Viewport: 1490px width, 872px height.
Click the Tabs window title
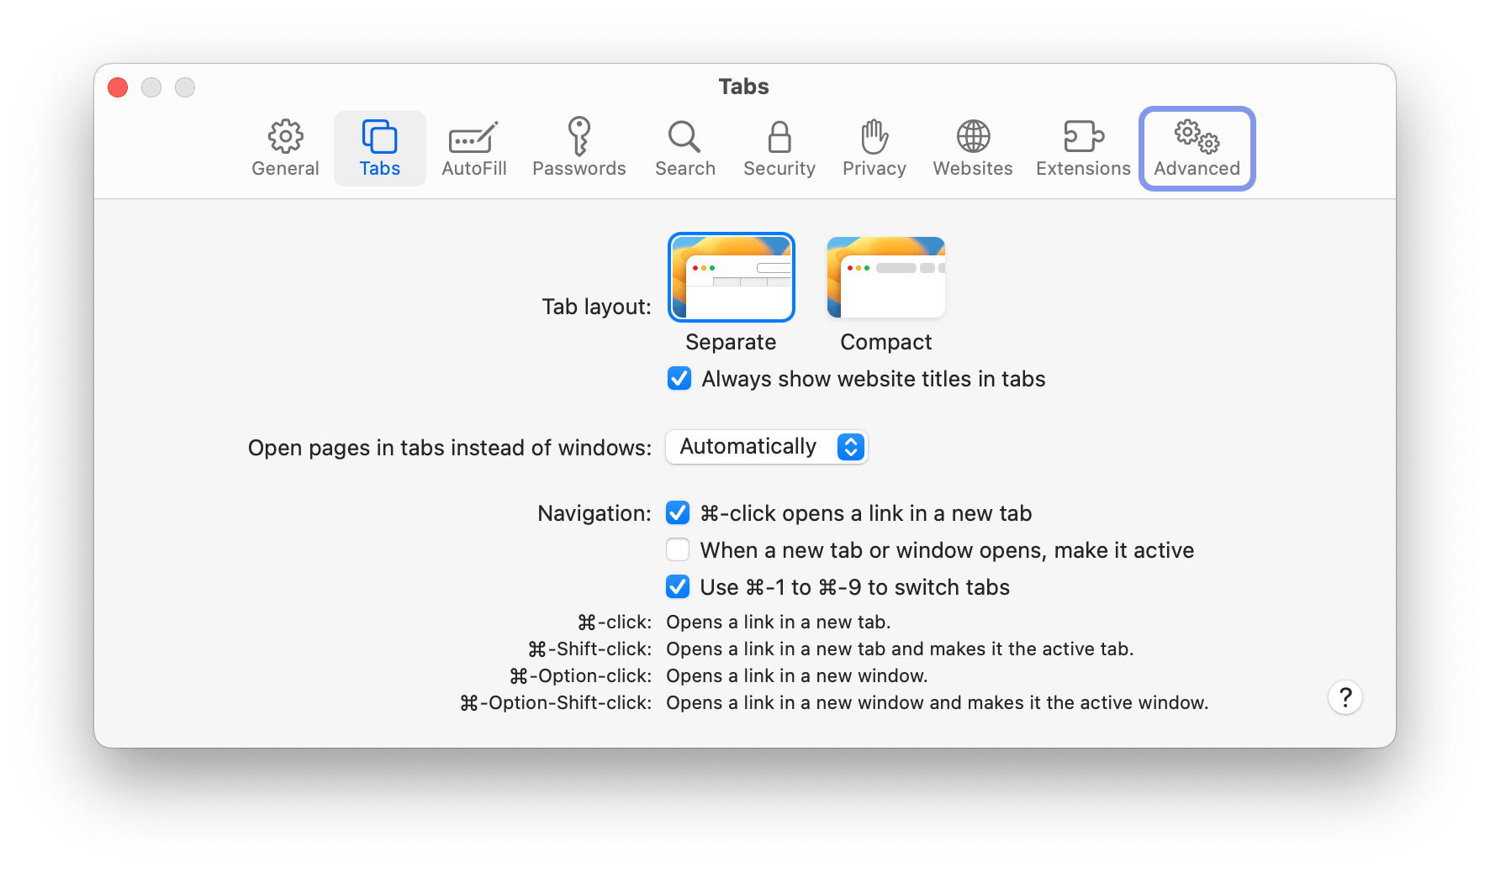tap(744, 87)
